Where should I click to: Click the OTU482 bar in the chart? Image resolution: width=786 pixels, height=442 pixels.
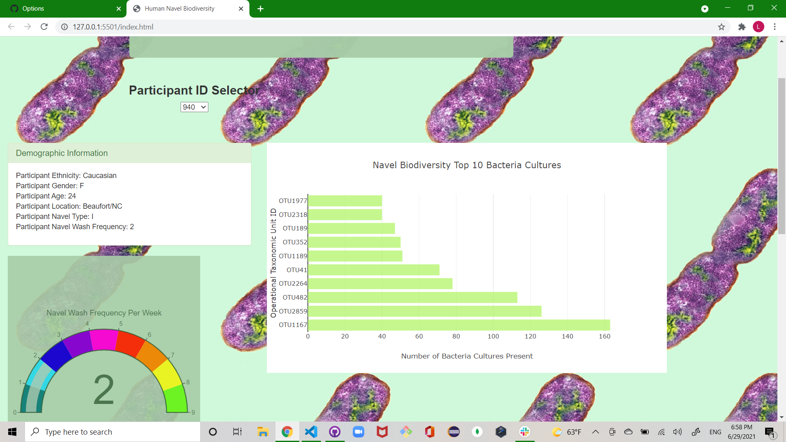413,298
